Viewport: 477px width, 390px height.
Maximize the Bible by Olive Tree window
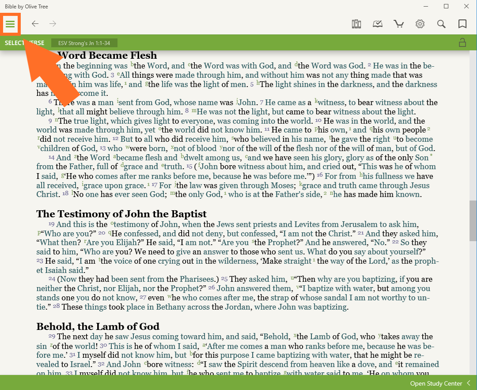[446, 6]
